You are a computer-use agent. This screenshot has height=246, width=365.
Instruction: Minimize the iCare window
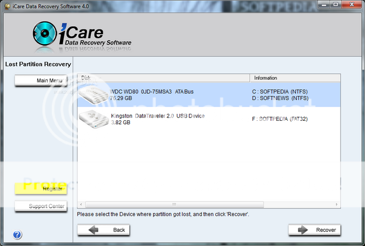pos(324,5)
